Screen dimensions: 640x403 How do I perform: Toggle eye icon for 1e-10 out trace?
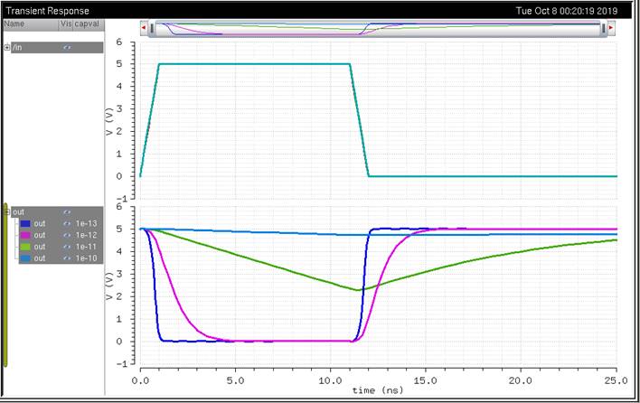67,258
